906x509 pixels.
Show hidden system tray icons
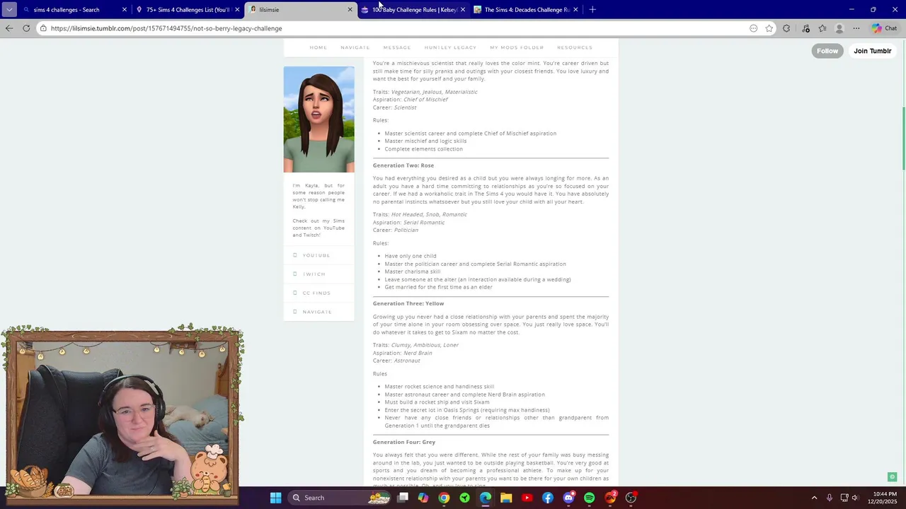[x=814, y=498]
